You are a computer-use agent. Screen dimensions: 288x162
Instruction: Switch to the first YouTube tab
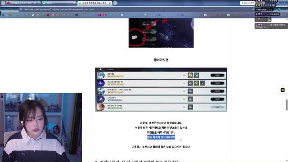coord(23,3)
